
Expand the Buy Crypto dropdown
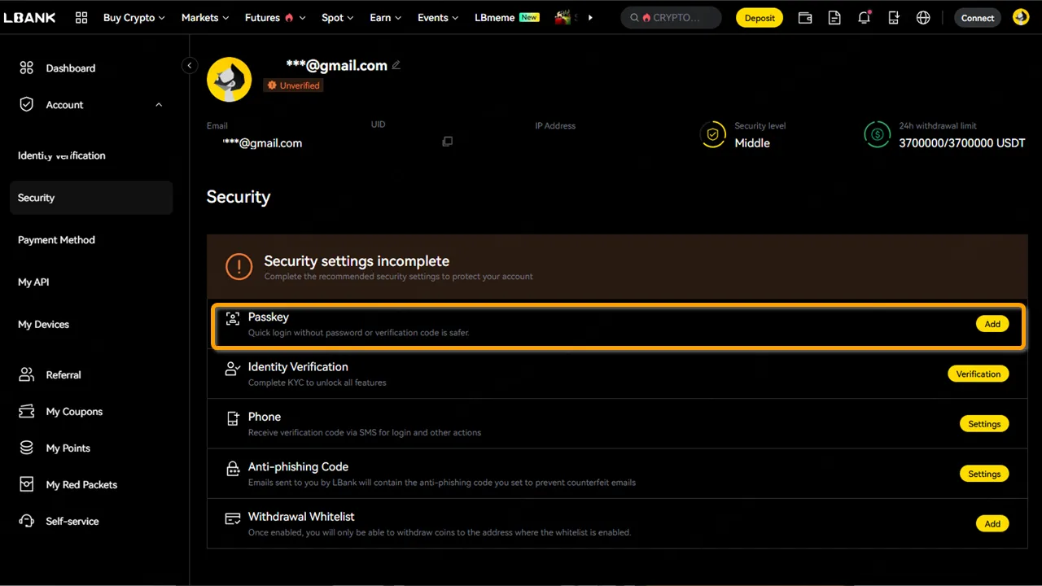point(134,18)
